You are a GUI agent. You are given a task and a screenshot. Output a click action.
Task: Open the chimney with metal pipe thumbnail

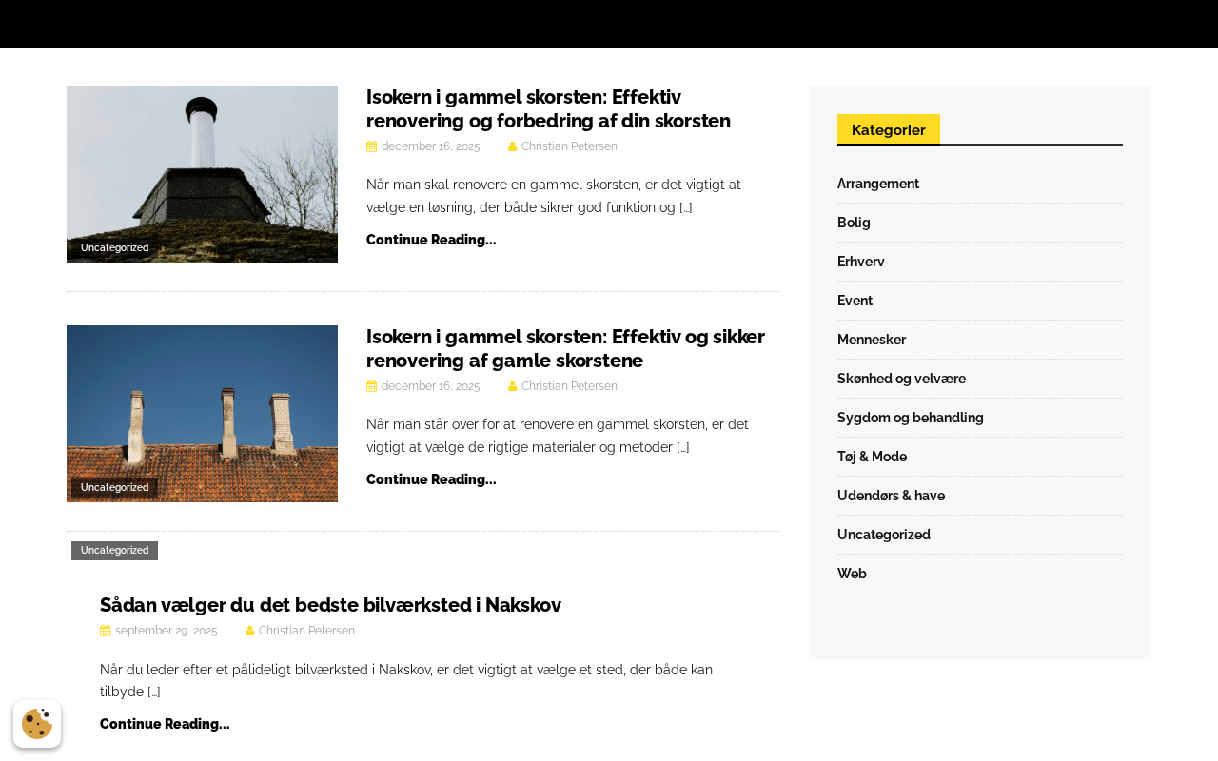[x=202, y=162]
